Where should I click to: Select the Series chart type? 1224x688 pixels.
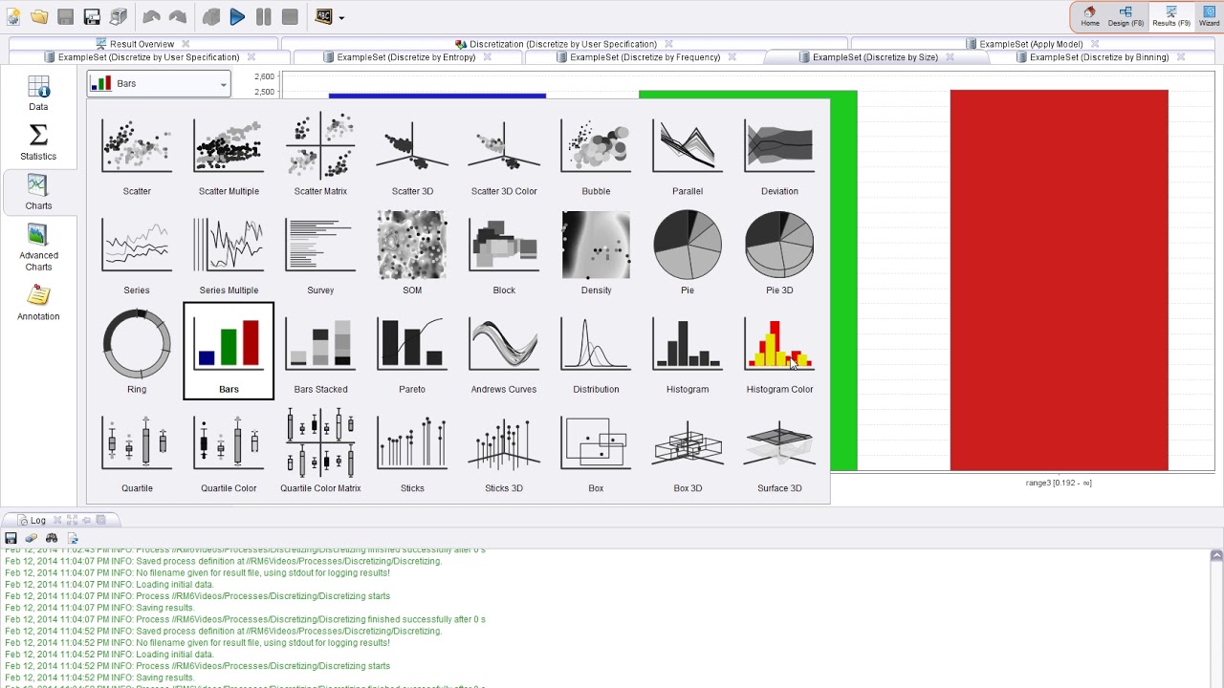pos(137,253)
